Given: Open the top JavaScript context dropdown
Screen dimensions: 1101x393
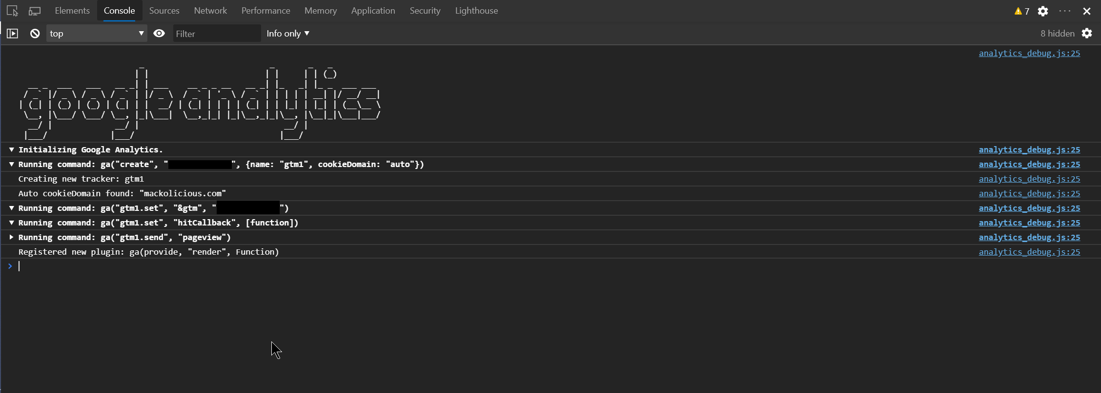Looking at the screenshot, I should pos(97,34).
